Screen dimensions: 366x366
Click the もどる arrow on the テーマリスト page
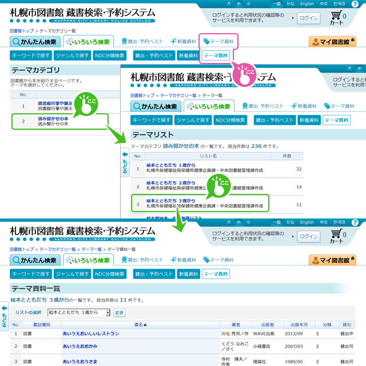click(x=125, y=162)
